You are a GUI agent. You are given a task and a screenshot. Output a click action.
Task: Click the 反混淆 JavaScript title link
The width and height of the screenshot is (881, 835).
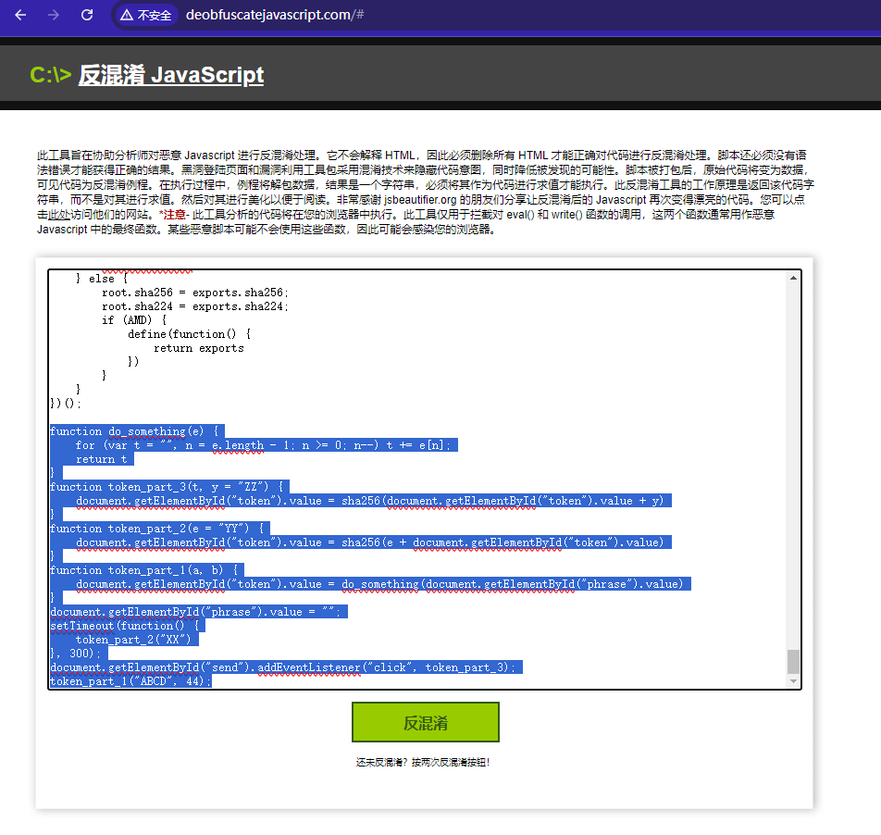pos(171,76)
